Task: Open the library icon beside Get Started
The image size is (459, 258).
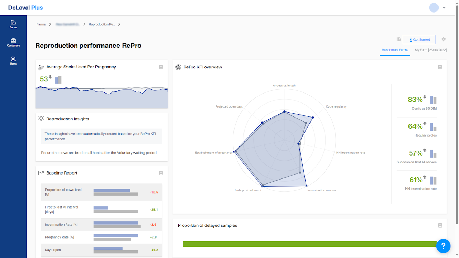Action: click(x=398, y=39)
